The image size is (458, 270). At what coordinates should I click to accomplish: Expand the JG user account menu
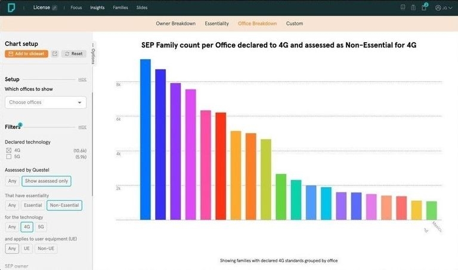pyautogui.click(x=442, y=8)
